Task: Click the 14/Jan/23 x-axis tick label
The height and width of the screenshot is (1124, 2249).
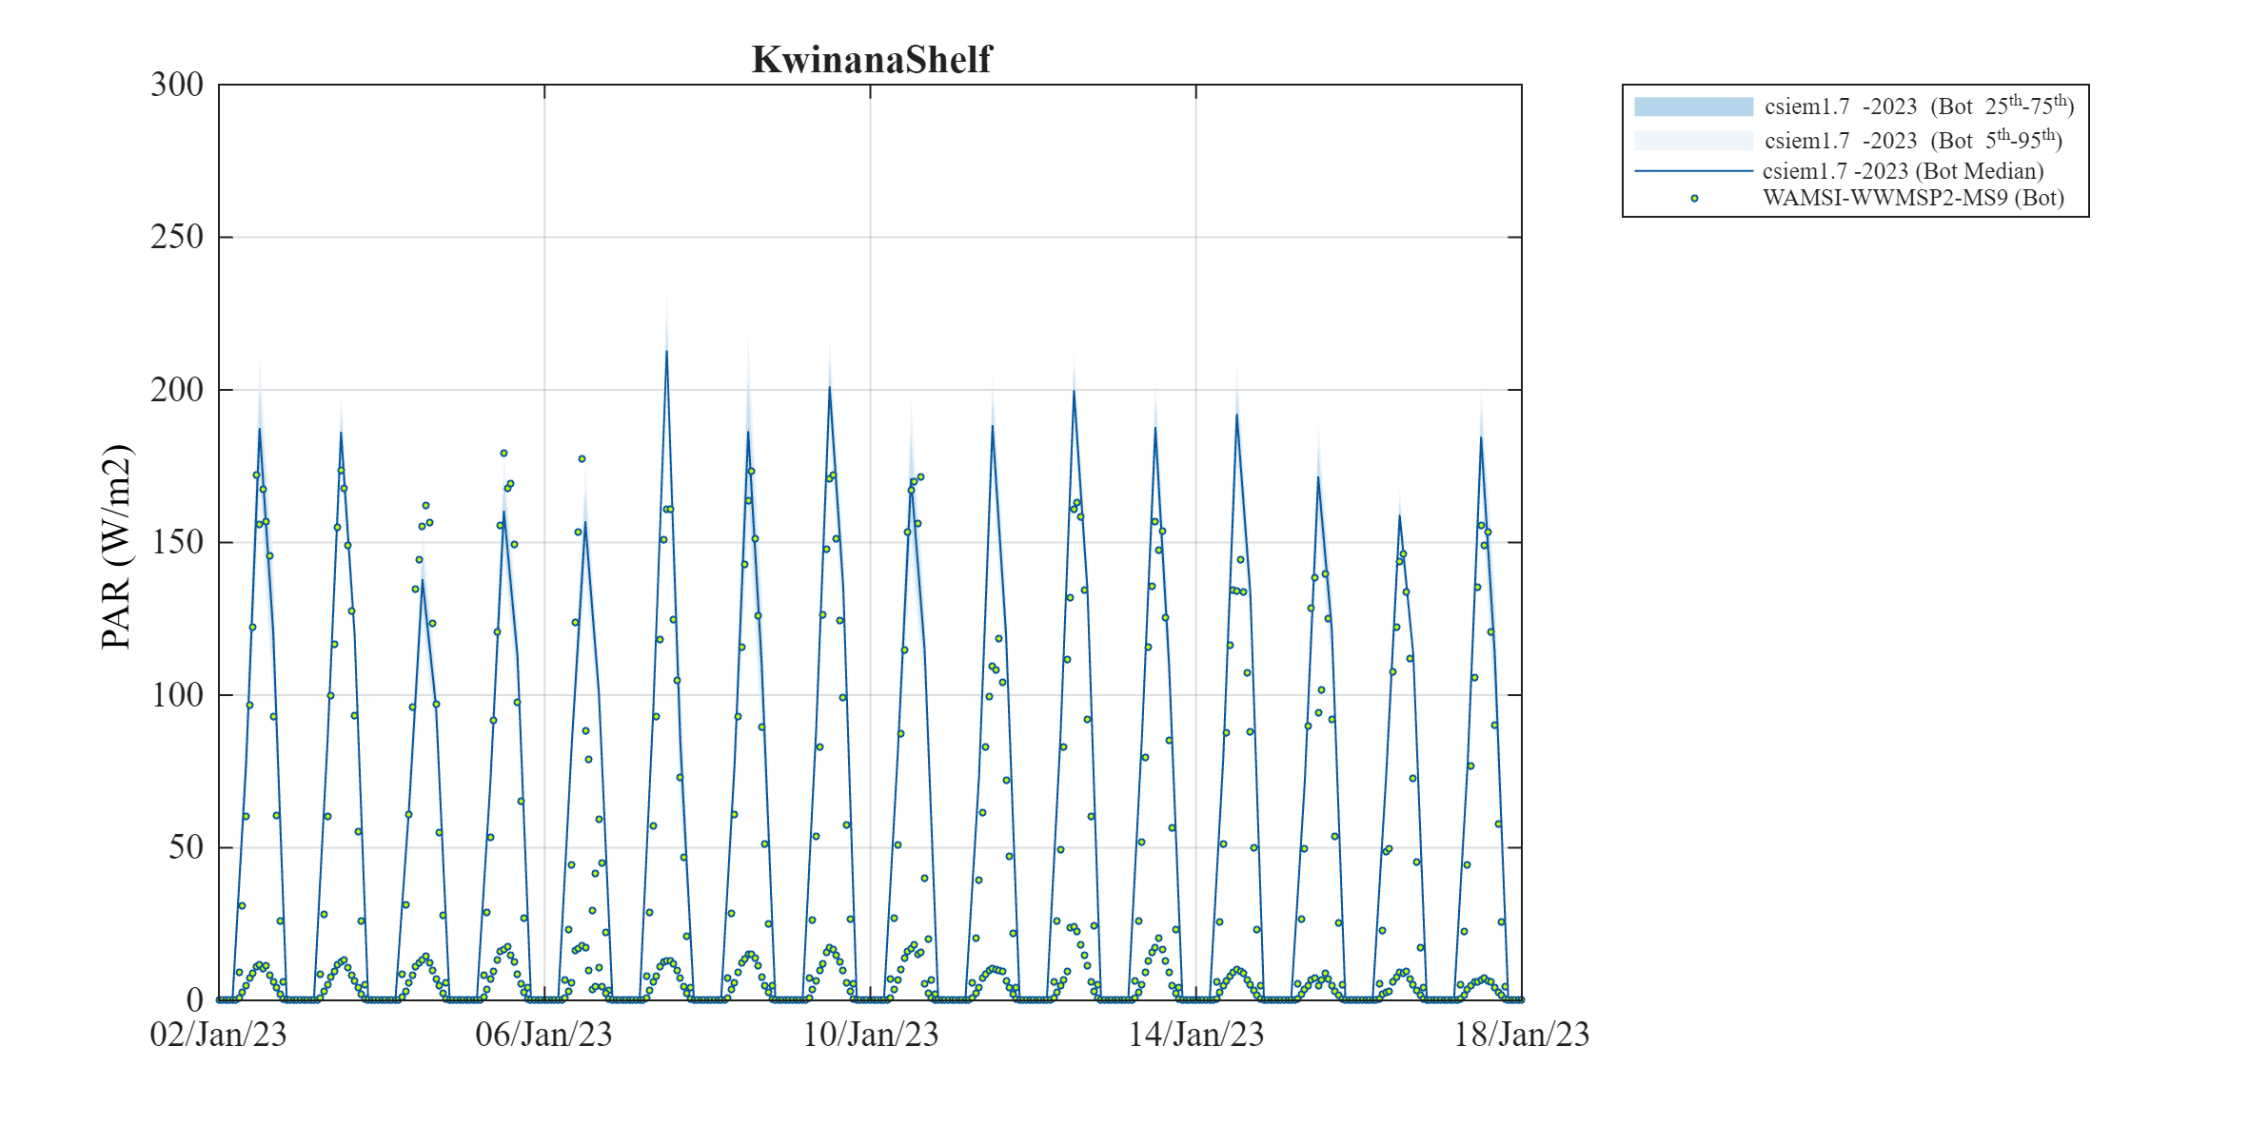Action: pyautogui.click(x=1195, y=1035)
